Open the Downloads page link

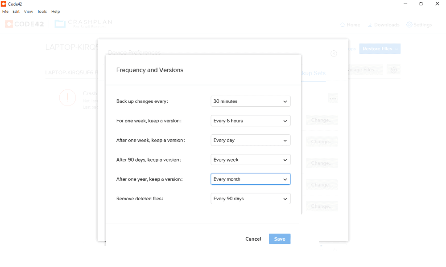pyautogui.click(x=384, y=25)
